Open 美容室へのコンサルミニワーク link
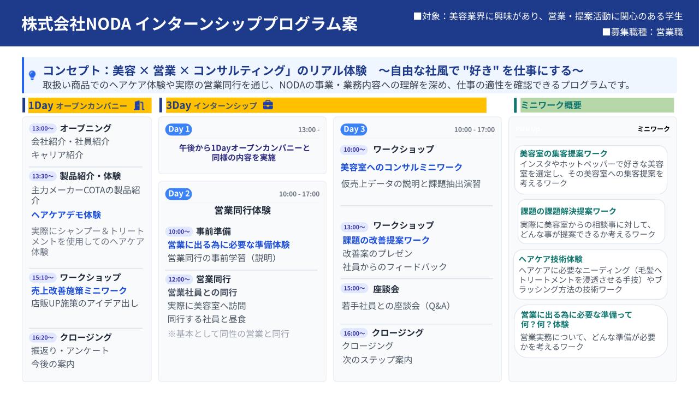This screenshot has height=393, width=699. tap(401, 167)
